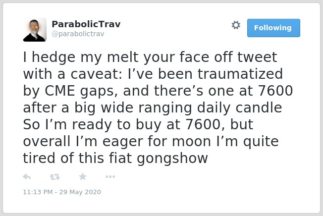Click the word "overall" in the tweet
The width and height of the screenshot is (323, 216).
tap(47, 141)
